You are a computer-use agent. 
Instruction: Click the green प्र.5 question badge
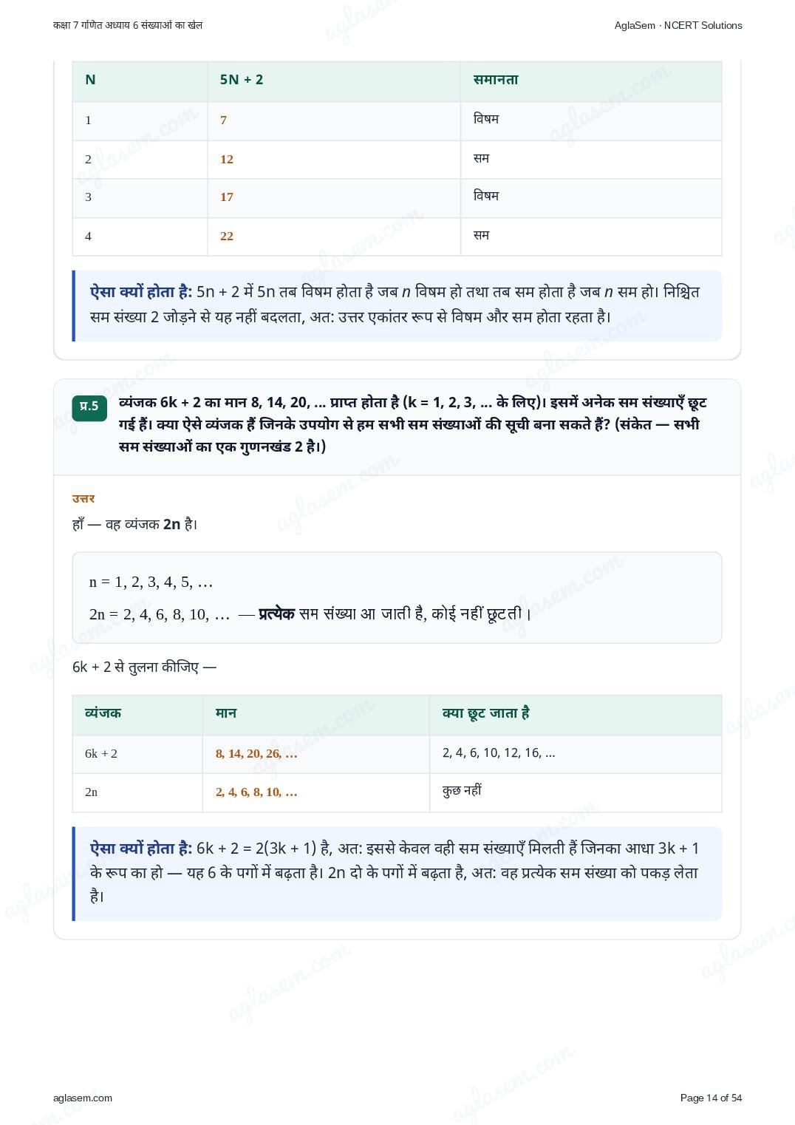click(x=89, y=407)
